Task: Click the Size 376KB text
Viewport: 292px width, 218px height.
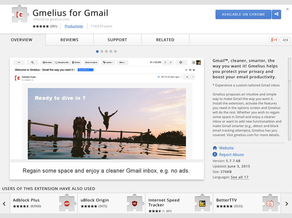Action: pos(222,172)
